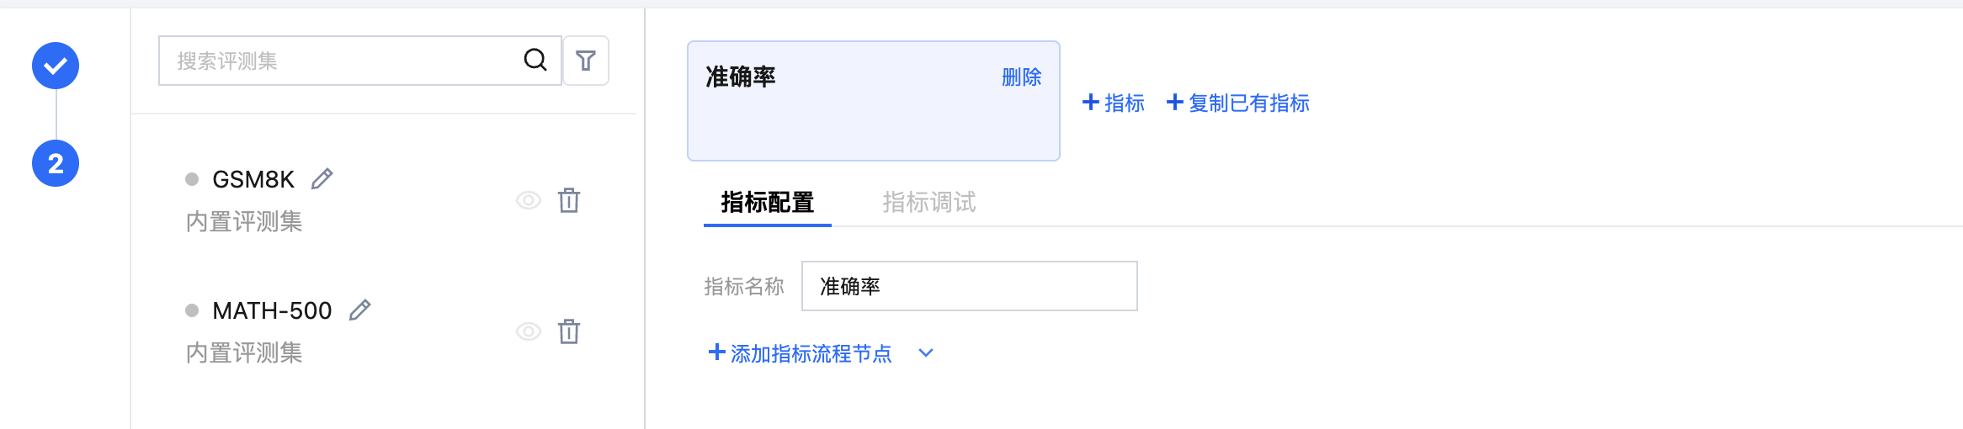Select the GSM8K status dot
The width and height of the screenshot is (1963, 429).
tap(192, 179)
